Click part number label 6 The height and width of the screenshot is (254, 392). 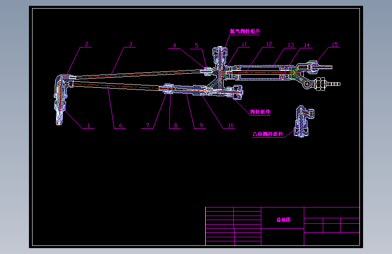click(x=121, y=126)
